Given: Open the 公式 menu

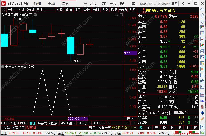Looking at the screenshot, I should pyautogui.click(x=113, y=4).
